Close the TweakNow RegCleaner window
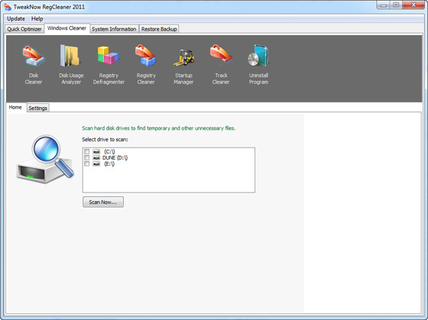Image resolution: width=428 pixels, height=320 pixels. coord(413,5)
